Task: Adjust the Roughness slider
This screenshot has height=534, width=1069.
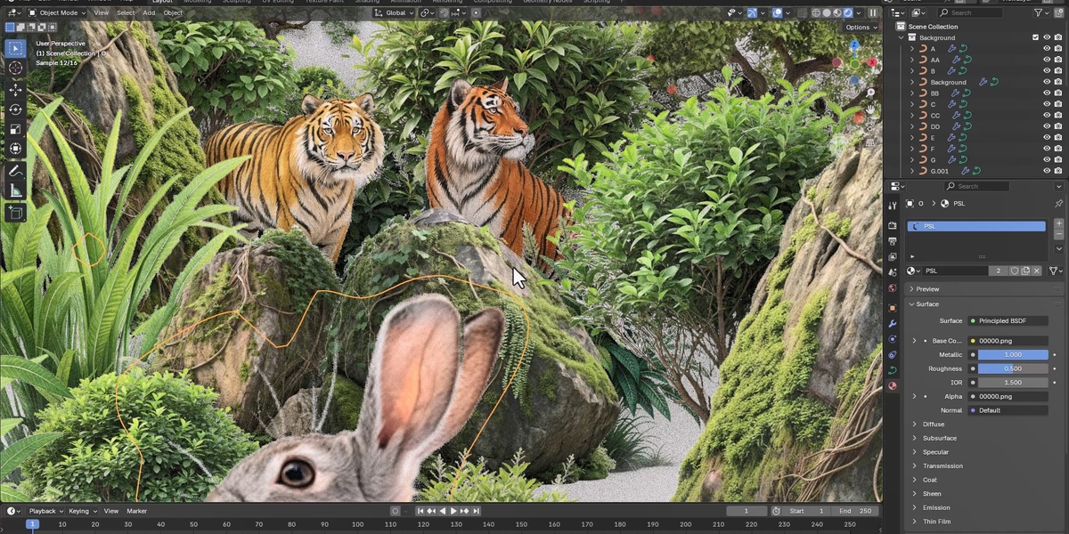Action: click(1013, 368)
